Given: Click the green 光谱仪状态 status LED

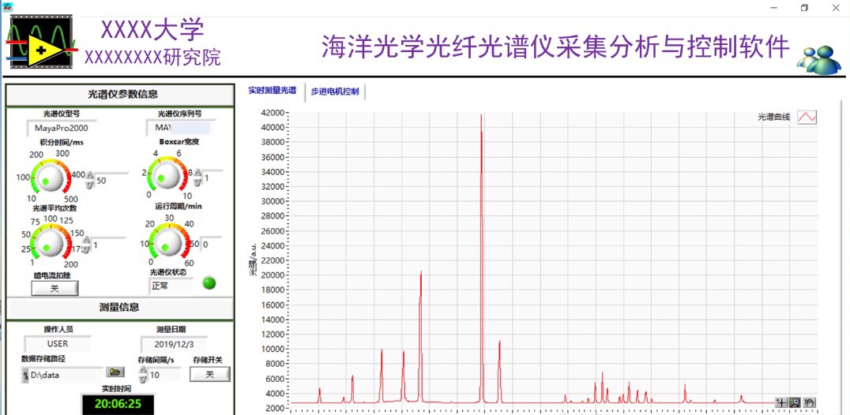Looking at the screenshot, I should (x=209, y=283).
